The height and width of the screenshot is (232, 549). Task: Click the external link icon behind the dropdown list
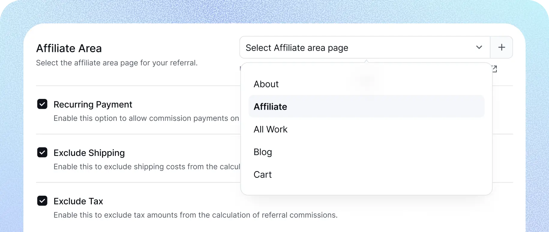[x=494, y=69]
